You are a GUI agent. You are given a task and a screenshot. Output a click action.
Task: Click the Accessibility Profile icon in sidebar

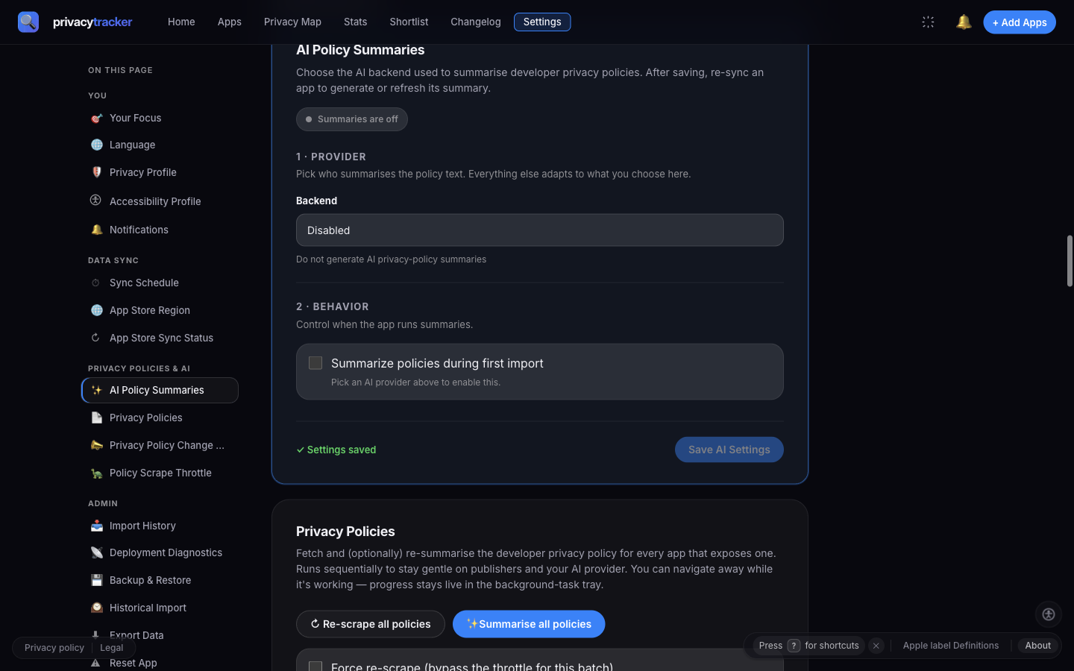[x=95, y=200]
